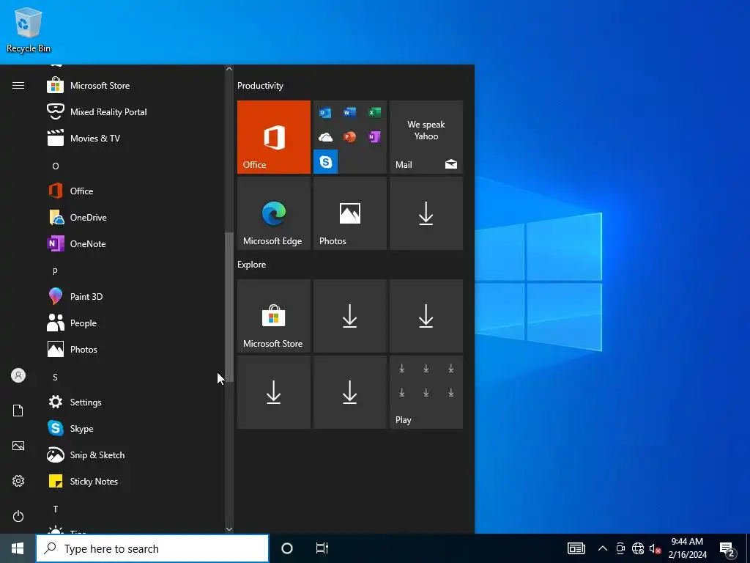The height and width of the screenshot is (563, 750).
Task: Open Pictures from the Start sidebar
Action: [18, 446]
